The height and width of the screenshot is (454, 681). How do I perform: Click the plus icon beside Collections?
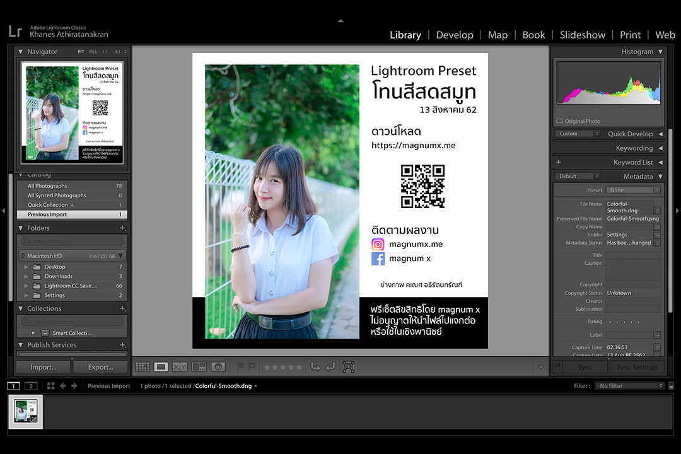[123, 308]
